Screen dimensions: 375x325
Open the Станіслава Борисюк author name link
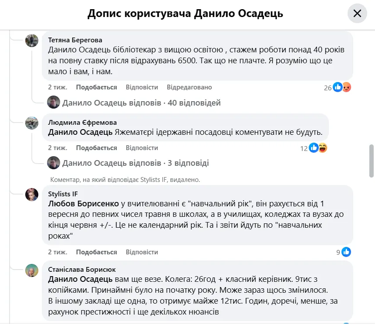[x=82, y=269]
